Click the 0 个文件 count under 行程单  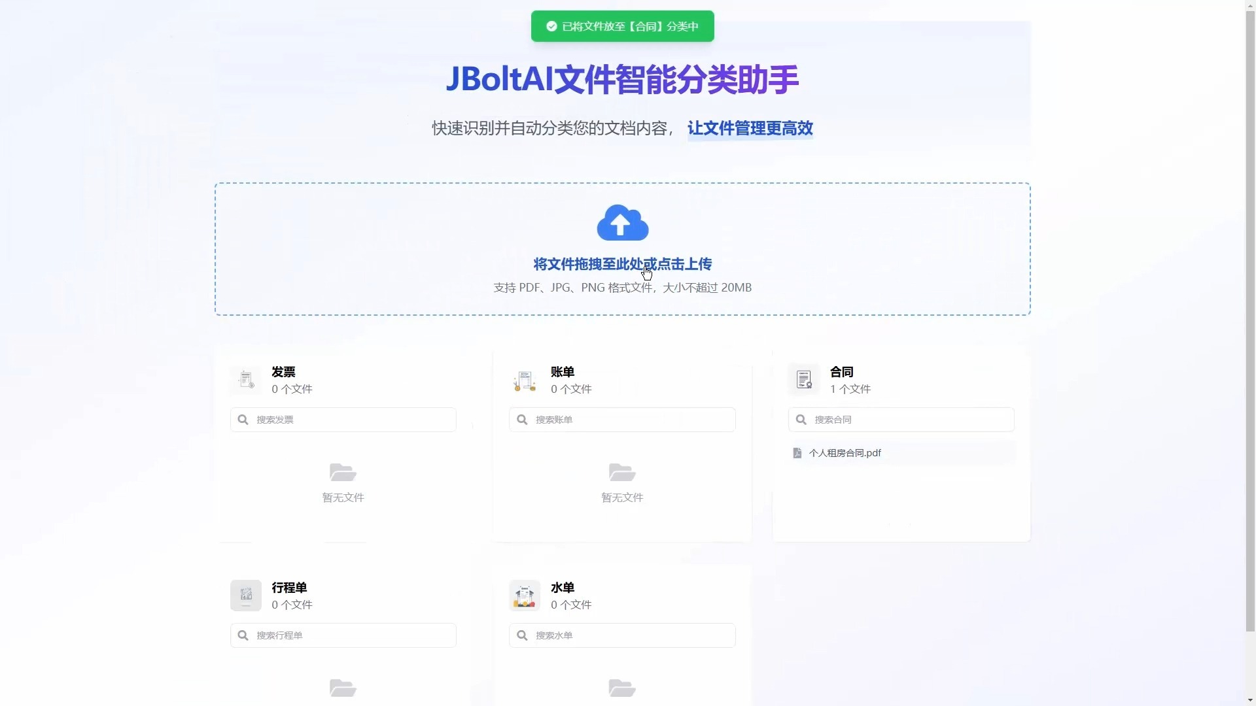292,605
